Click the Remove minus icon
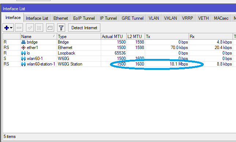236x142 pixels. (x=19, y=28)
